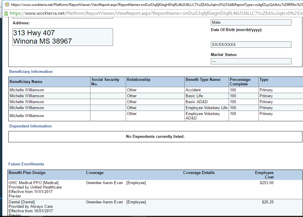Select the Employee Voluntary AD&D cell
Viewport: 303px width, 217px height.
(202, 116)
